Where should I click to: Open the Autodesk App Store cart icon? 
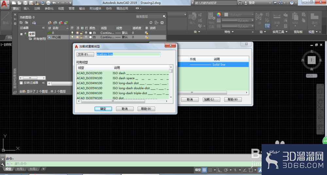(275, 3)
